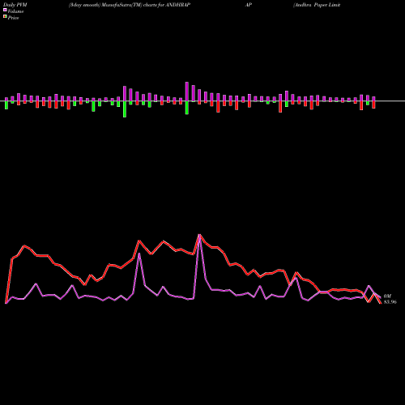Image resolution: width=405 pixels, height=405 pixels.
Task: Click the Daily PVM title text
Action: coord(15,5)
